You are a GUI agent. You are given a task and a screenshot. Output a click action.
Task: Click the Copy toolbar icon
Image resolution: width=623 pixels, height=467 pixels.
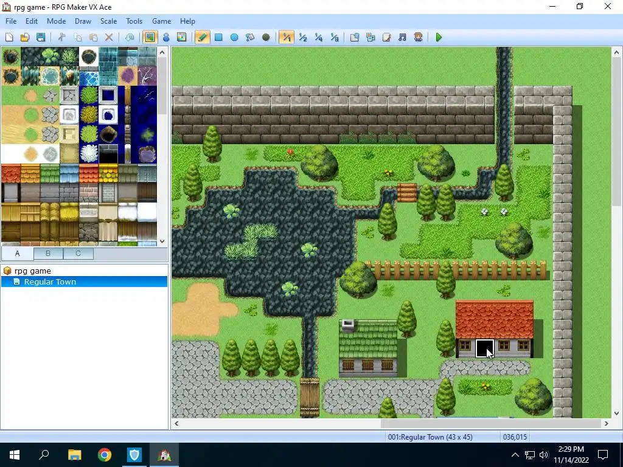77,37
